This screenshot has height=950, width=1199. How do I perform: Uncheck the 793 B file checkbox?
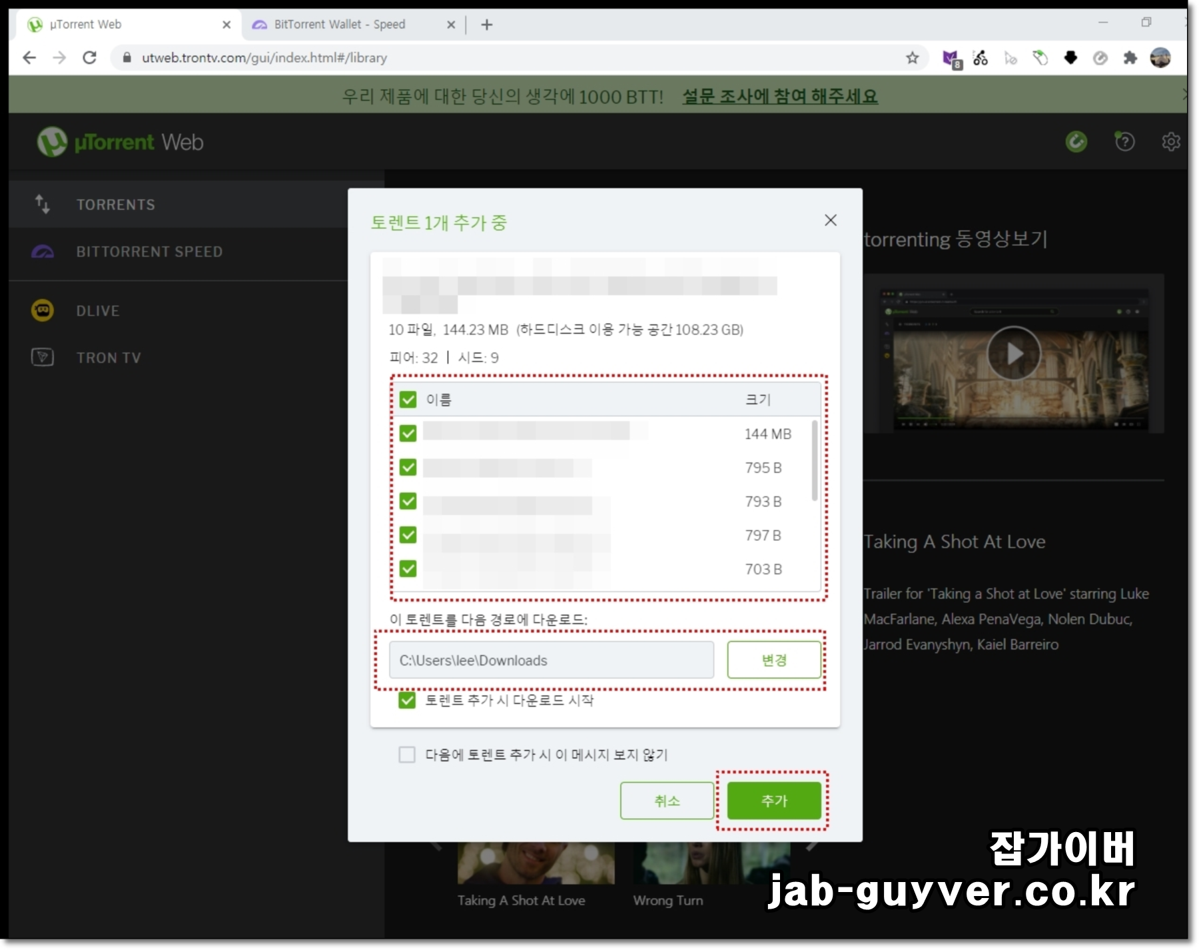pyautogui.click(x=408, y=501)
